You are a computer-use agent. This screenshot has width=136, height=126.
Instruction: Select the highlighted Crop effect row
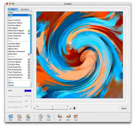(19, 15)
